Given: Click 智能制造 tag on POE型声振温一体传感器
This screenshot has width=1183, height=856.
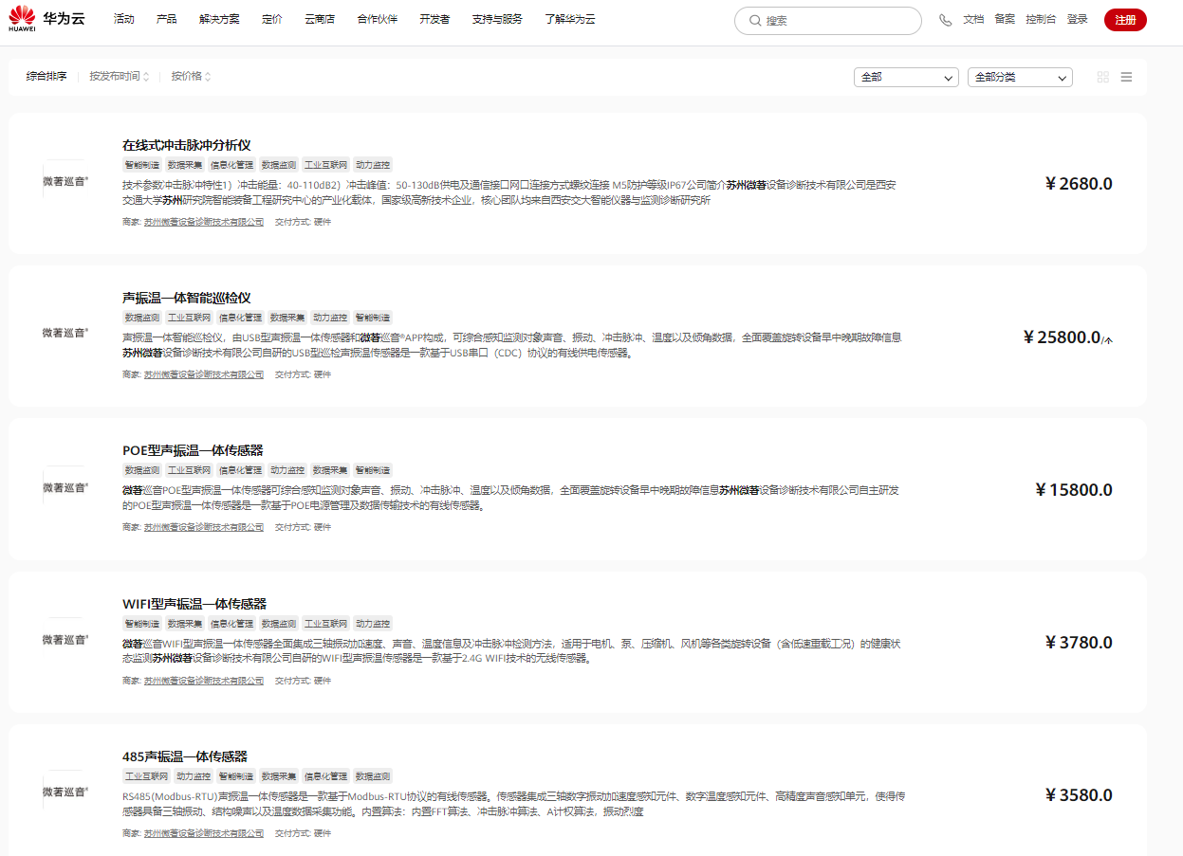Looking at the screenshot, I should click(x=373, y=470).
